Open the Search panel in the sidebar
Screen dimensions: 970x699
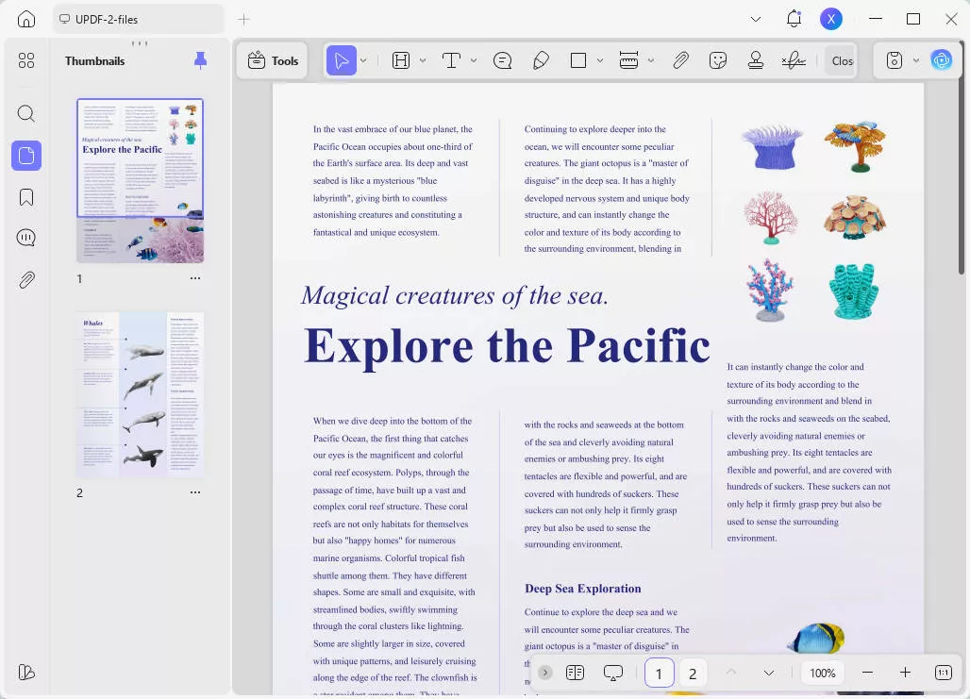tap(26, 113)
